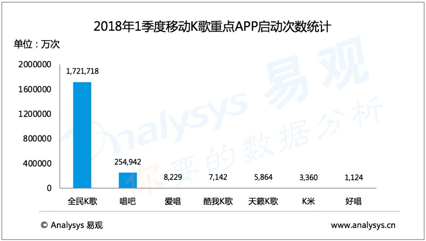Click the axis category '好唱'
The width and height of the screenshot is (426, 241).
353,201
